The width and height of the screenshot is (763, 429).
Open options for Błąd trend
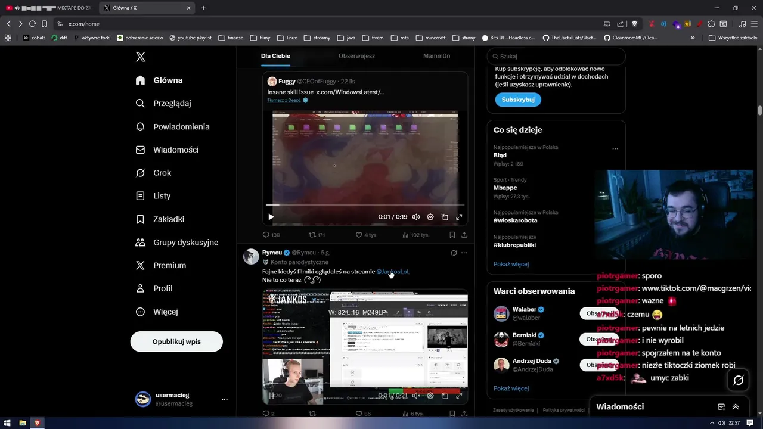click(x=615, y=148)
